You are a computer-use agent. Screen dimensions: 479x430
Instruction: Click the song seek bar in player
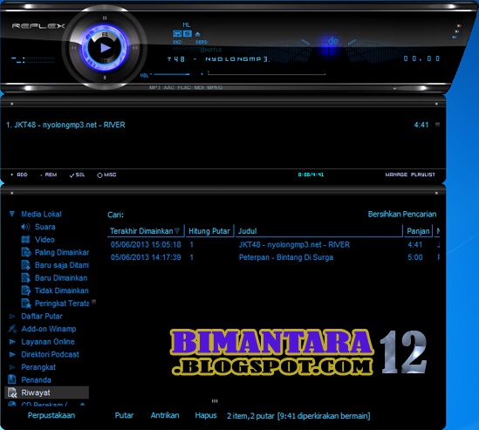coord(266,73)
